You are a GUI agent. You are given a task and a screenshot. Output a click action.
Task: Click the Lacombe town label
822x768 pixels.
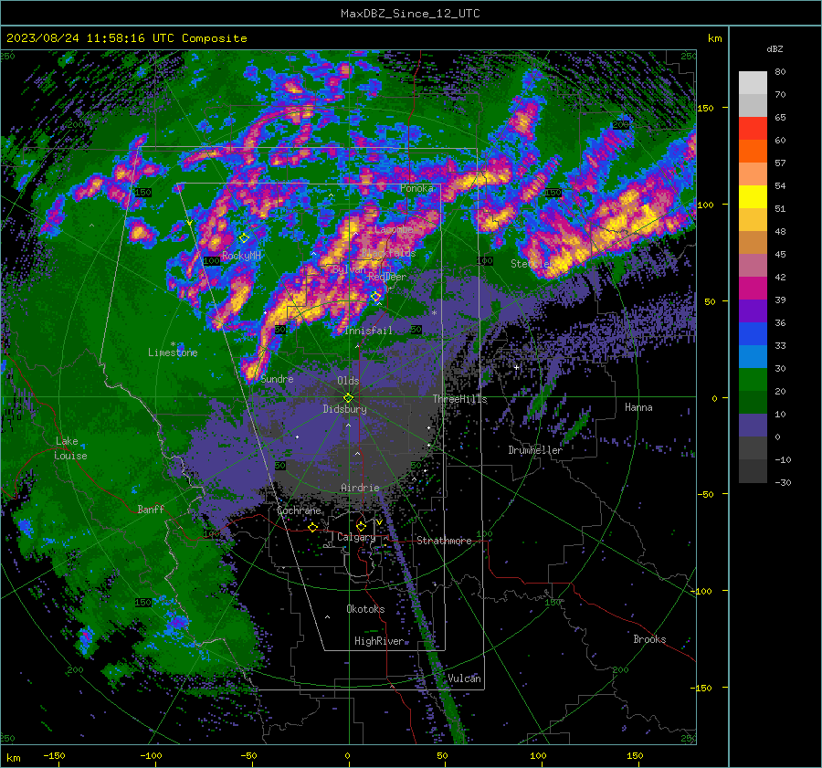click(395, 229)
